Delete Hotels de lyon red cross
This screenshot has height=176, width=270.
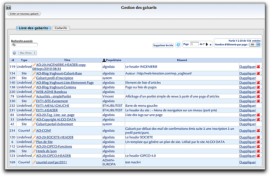pyautogui.click(x=258, y=151)
